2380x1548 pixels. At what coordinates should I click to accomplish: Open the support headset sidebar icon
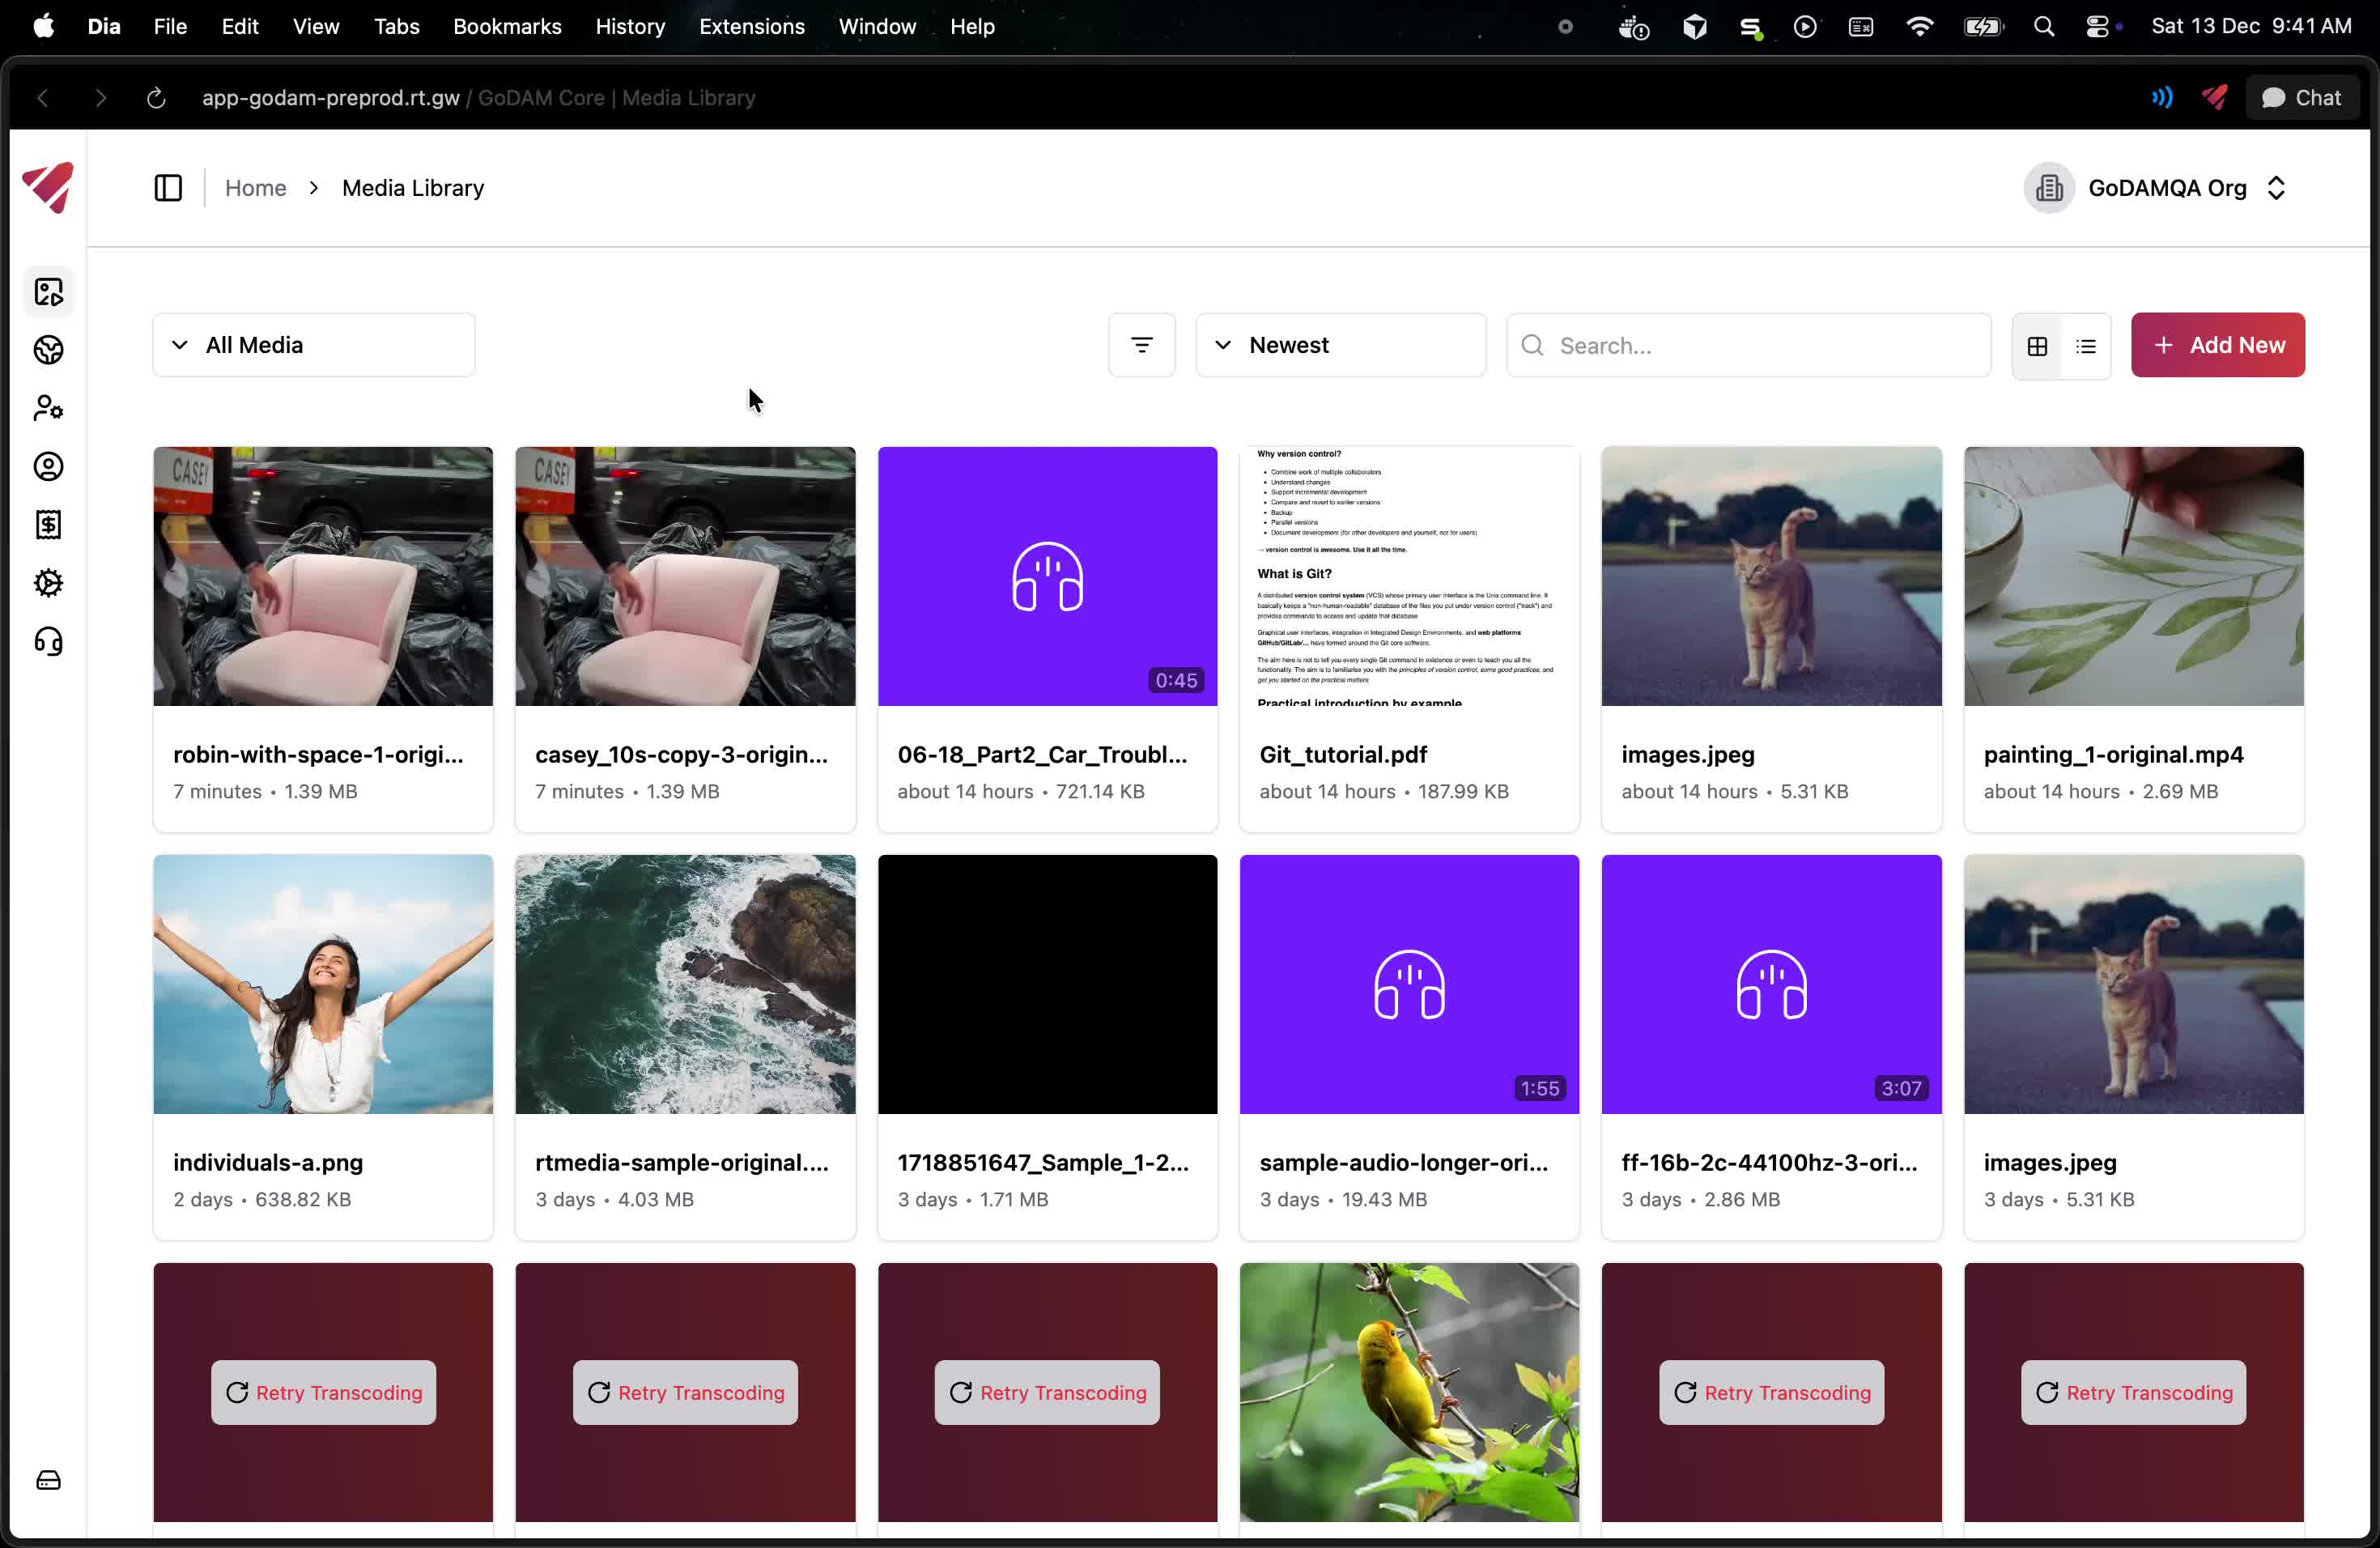point(48,641)
